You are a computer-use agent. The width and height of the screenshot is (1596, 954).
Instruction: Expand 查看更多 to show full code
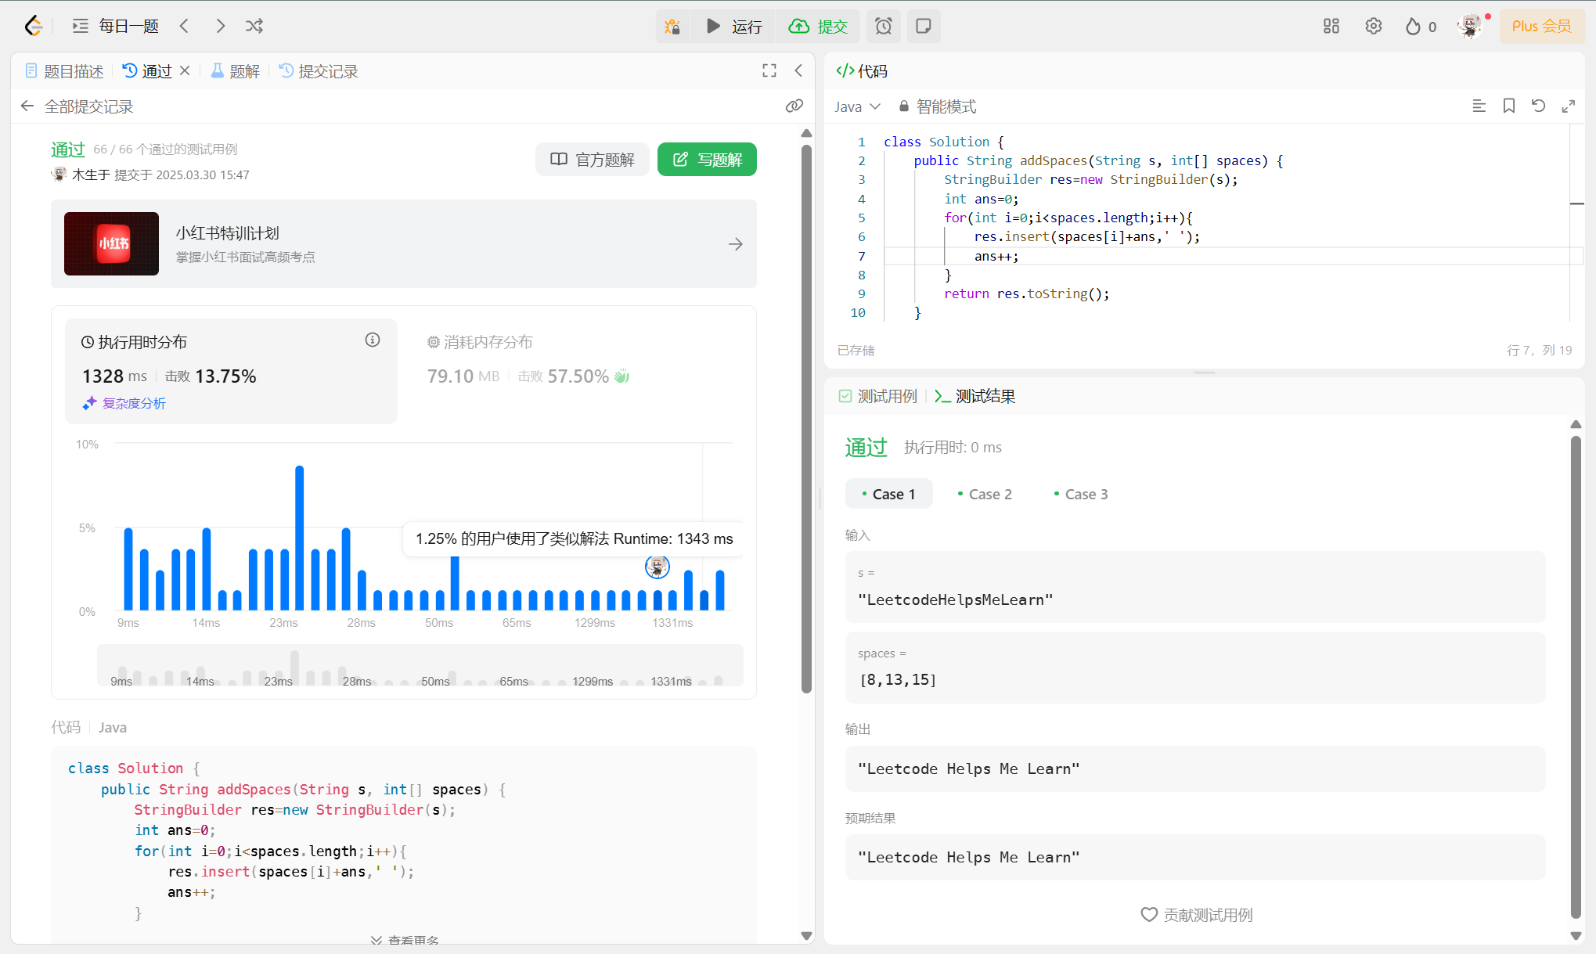pos(405,939)
